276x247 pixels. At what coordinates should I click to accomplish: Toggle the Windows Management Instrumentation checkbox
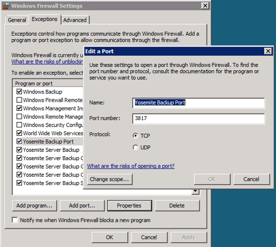[x=19, y=108]
